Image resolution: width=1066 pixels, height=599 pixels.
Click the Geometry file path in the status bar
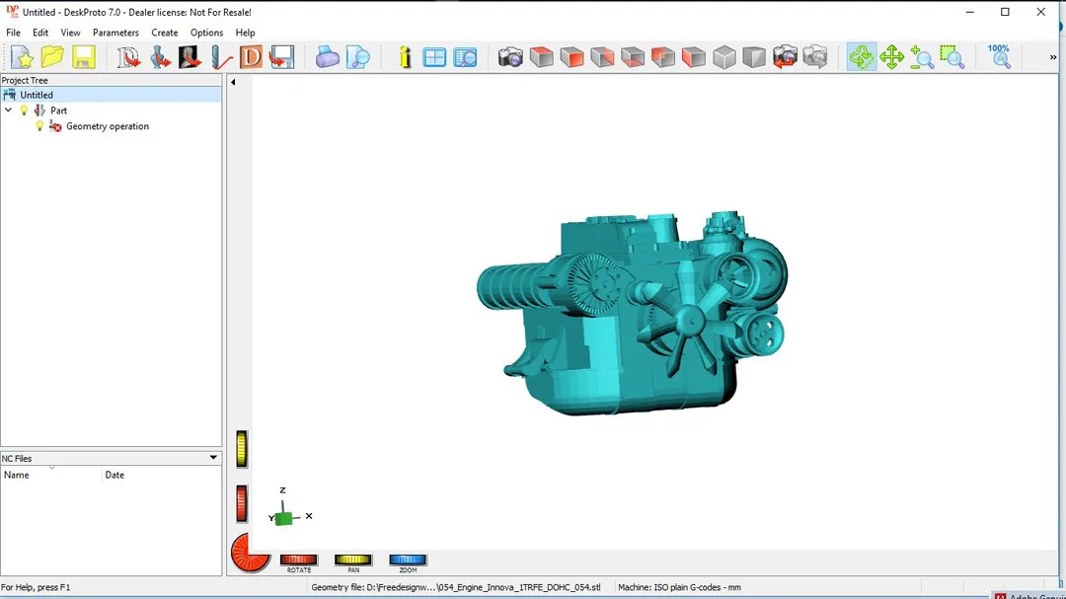coord(455,587)
